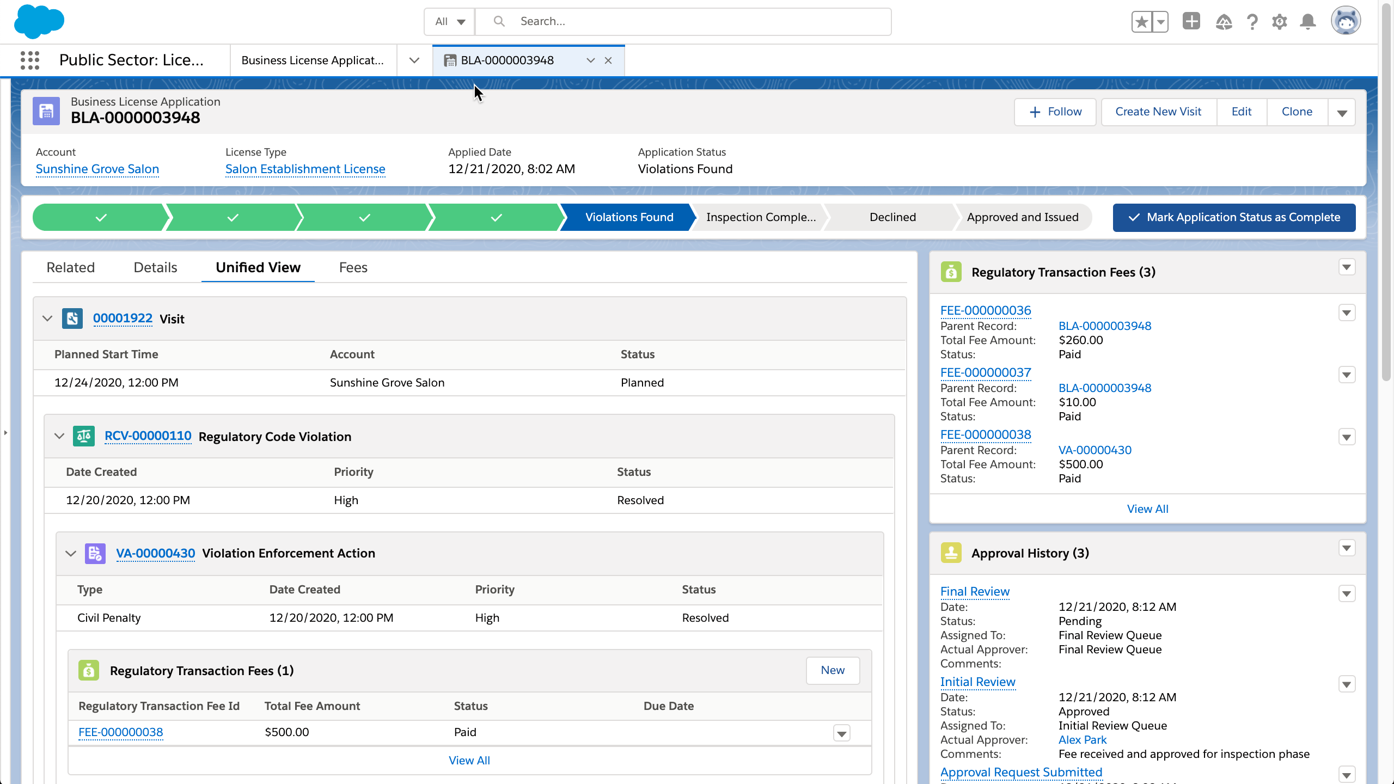1394x784 pixels.
Task: Select the Inspection Complete path stage
Action: (x=760, y=217)
